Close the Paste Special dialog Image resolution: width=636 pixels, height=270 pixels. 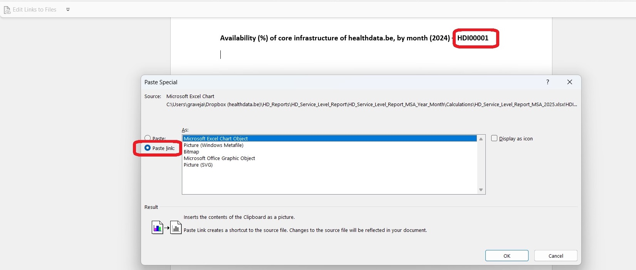pyautogui.click(x=569, y=82)
